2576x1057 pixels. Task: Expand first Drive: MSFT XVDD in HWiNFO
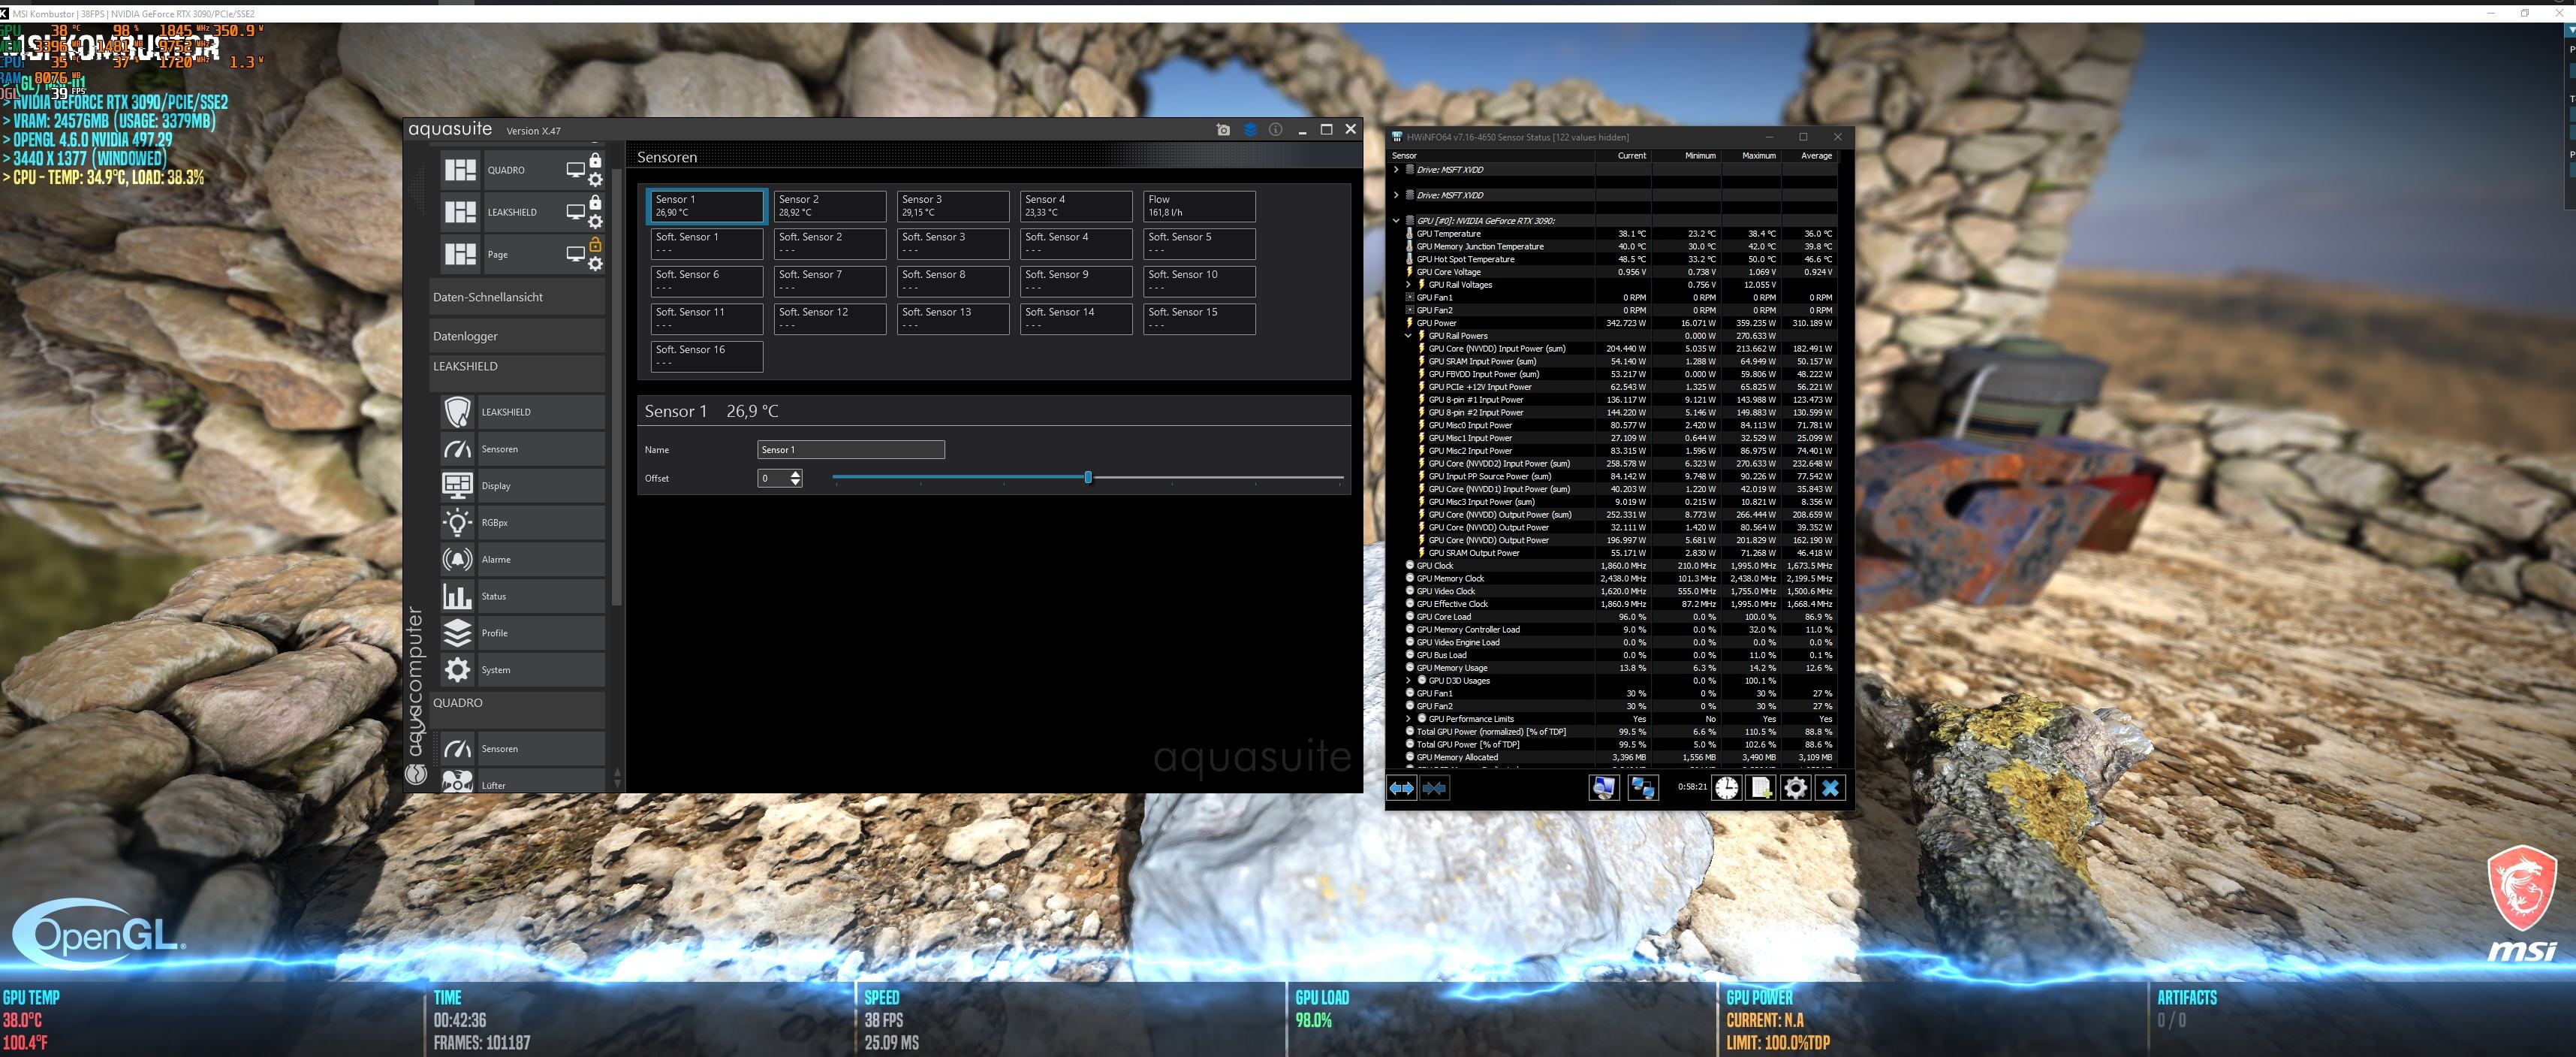[x=1396, y=169]
